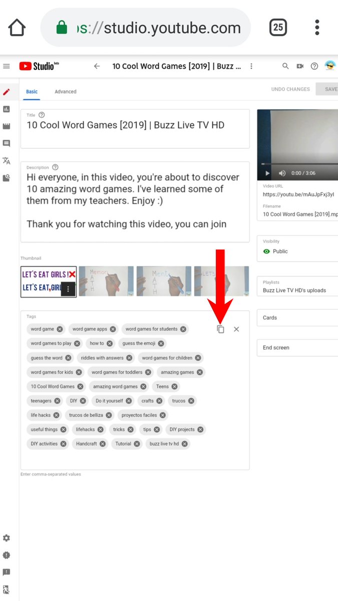Clear all tags with the X icon
The image size is (338, 601).
pyautogui.click(x=236, y=329)
